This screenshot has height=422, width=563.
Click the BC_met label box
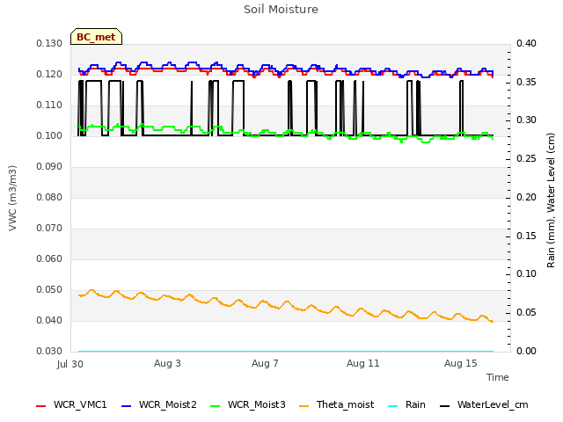coord(96,37)
